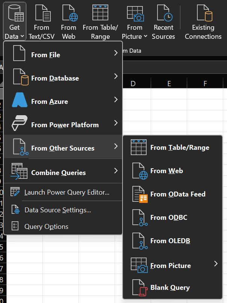
Task: Open the From Picture ribbon dropdown arrow
Action: (x=145, y=36)
